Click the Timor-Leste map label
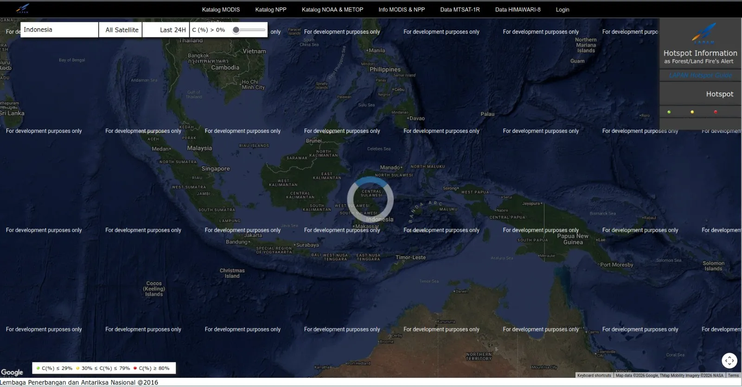 410,257
